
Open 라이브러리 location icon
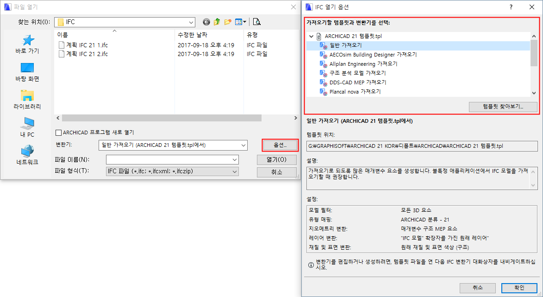click(27, 95)
